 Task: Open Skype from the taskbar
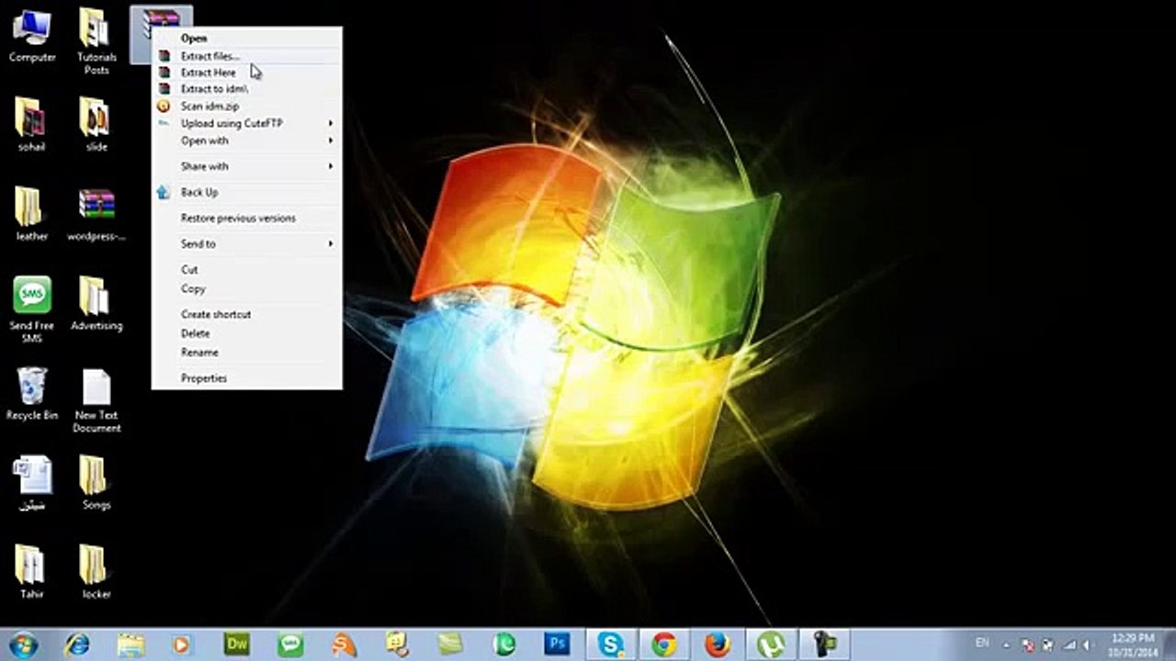[611, 644]
